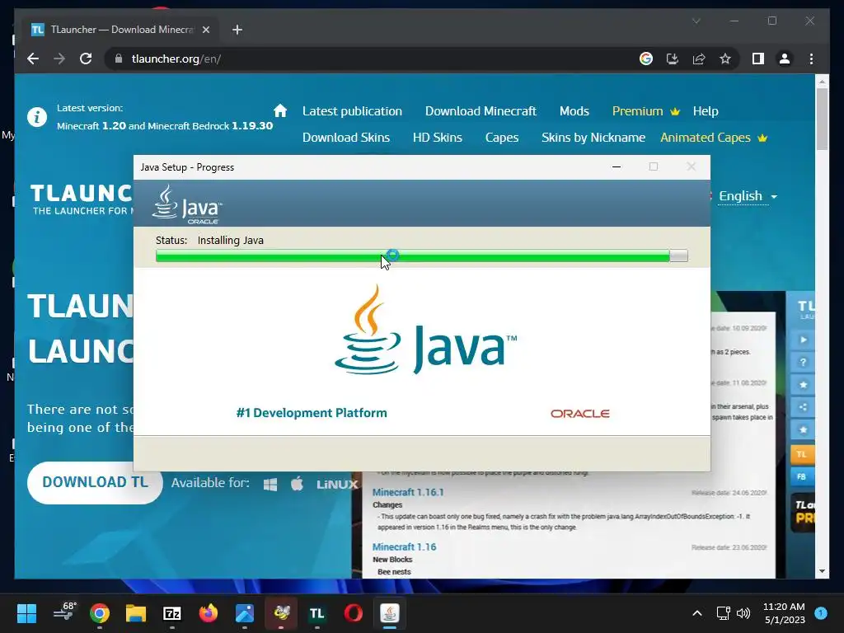Viewport: 844px width, 633px height.
Task: Open File Explorer from the taskbar
Action: tap(136, 613)
